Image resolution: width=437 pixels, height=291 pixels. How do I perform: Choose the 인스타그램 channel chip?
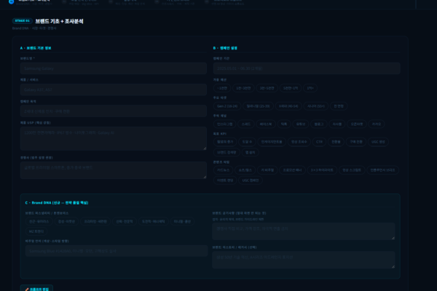tap(224, 124)
